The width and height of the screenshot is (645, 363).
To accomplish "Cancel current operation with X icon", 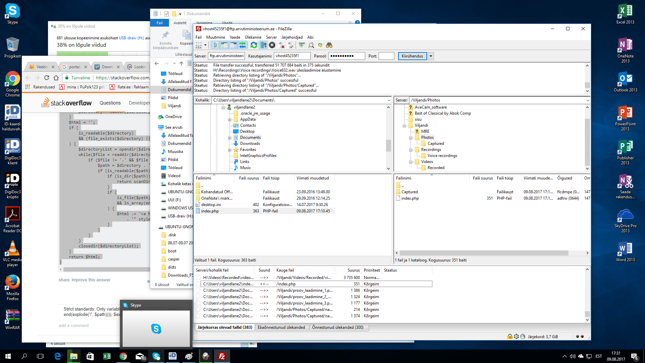I will point(272,45).
